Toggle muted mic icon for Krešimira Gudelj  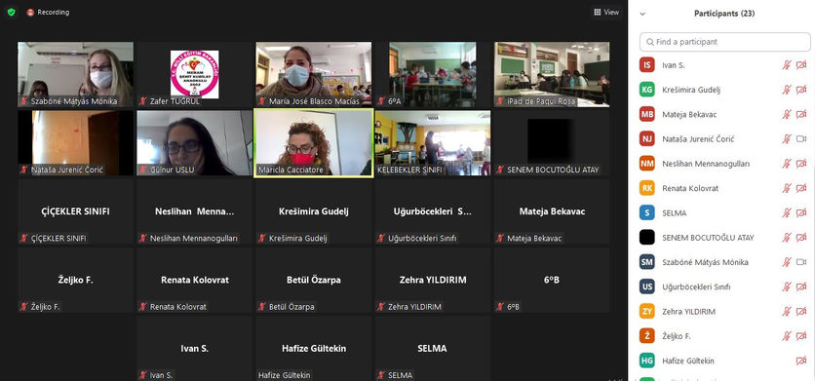[787, 90]
